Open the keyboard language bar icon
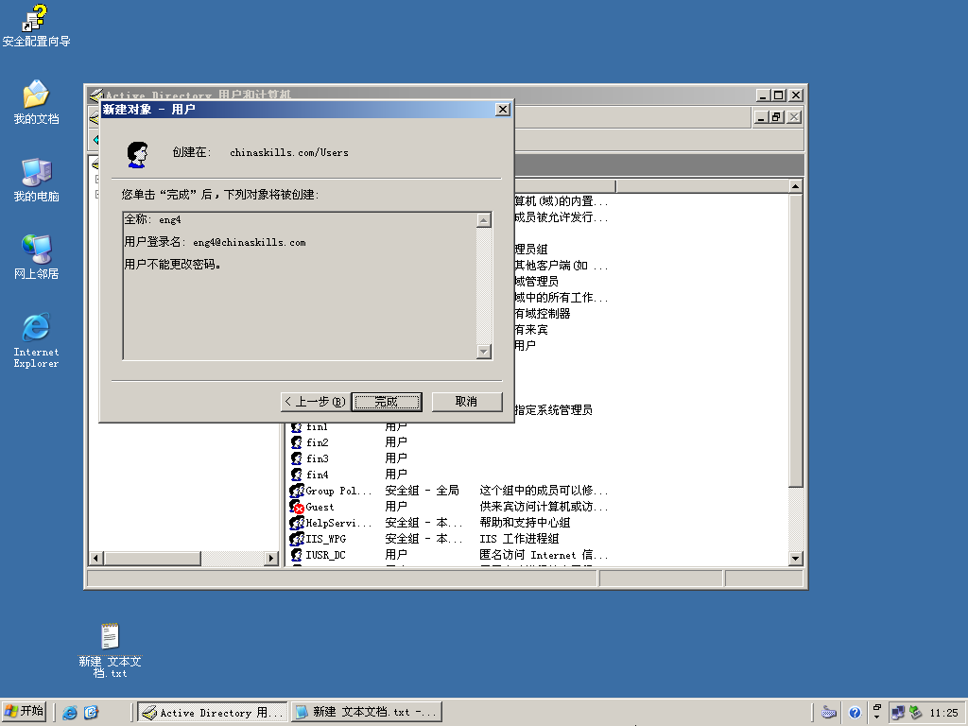This screenshot has height=726, width=968. pyautogui.click(x=829, y=713)
